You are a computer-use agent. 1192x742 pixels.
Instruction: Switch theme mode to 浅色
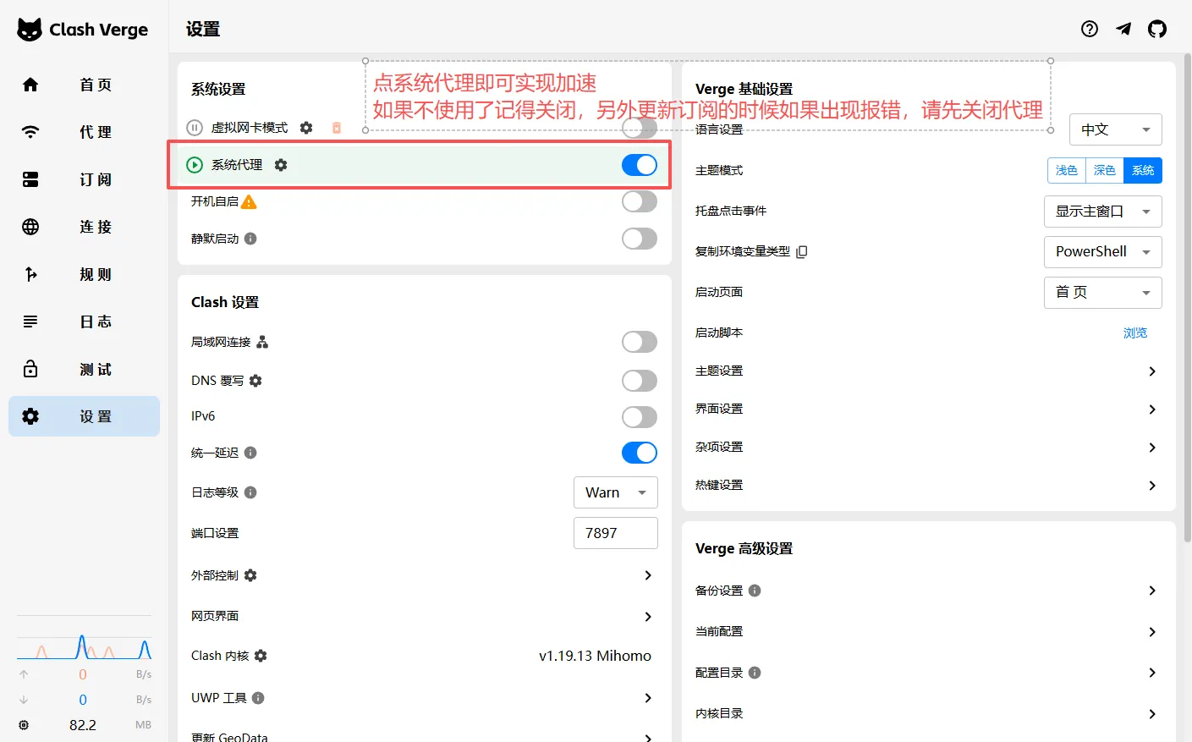pos(1066,170)
